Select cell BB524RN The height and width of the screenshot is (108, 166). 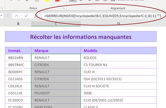tap(18, 58)
